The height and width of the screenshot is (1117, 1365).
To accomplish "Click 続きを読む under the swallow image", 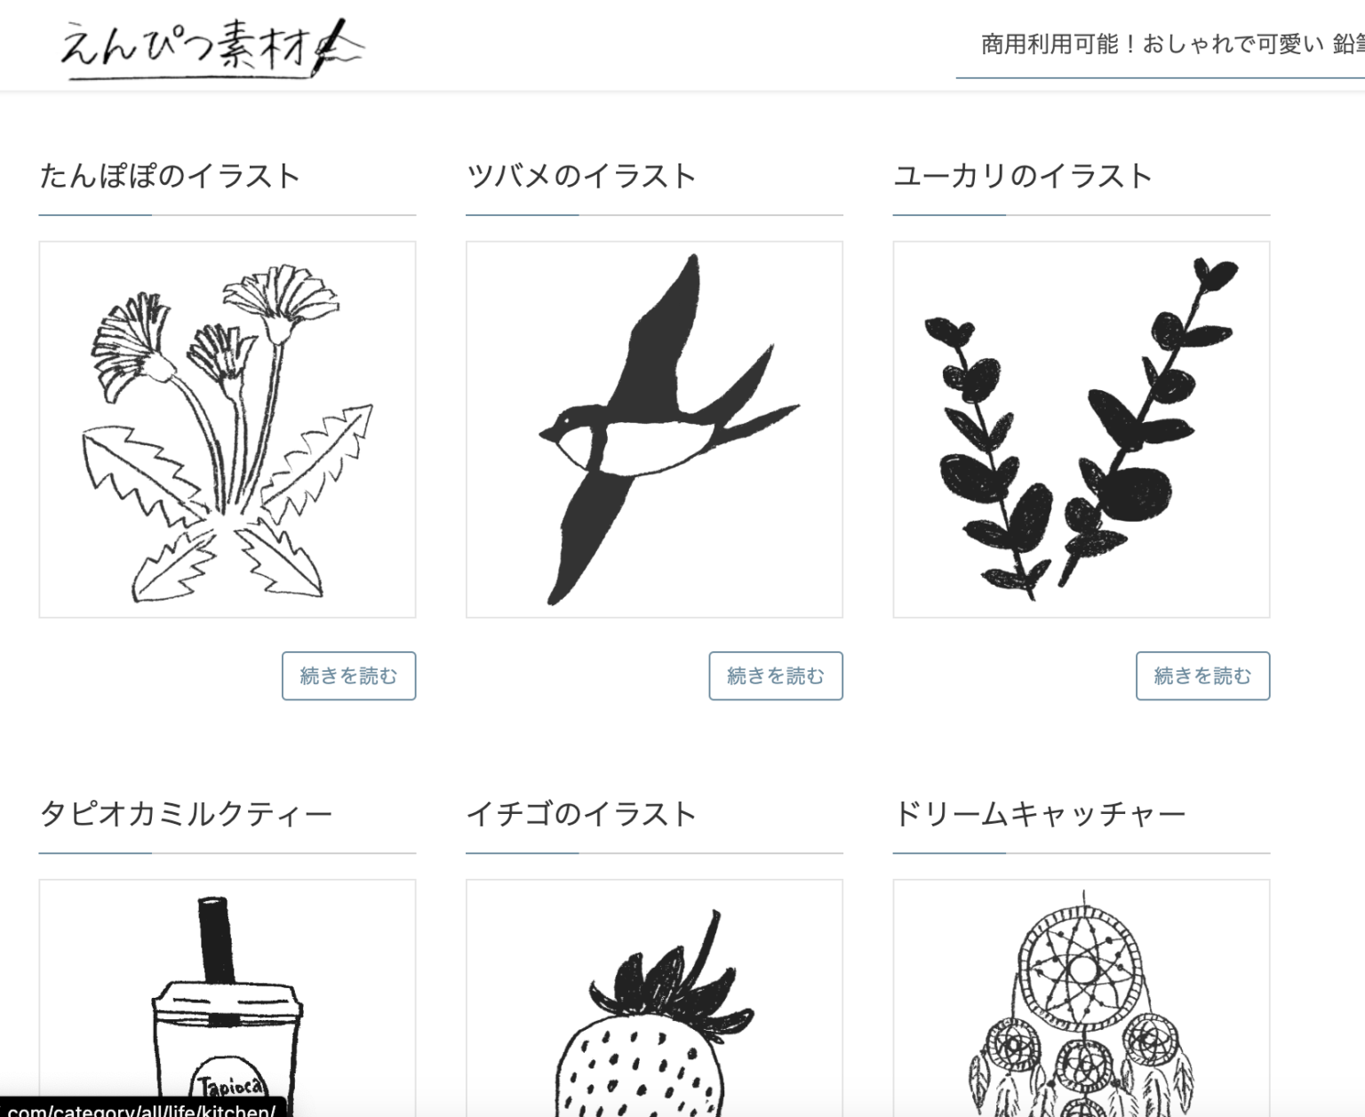I will pyautogui.click(x=776, y=676).
